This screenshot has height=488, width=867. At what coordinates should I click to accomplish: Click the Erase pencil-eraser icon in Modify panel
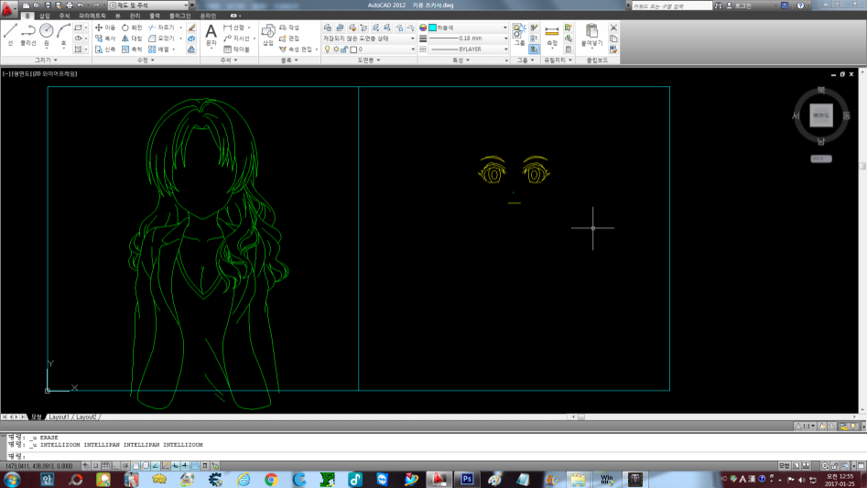pyautogui.click(x=191, y=27)
